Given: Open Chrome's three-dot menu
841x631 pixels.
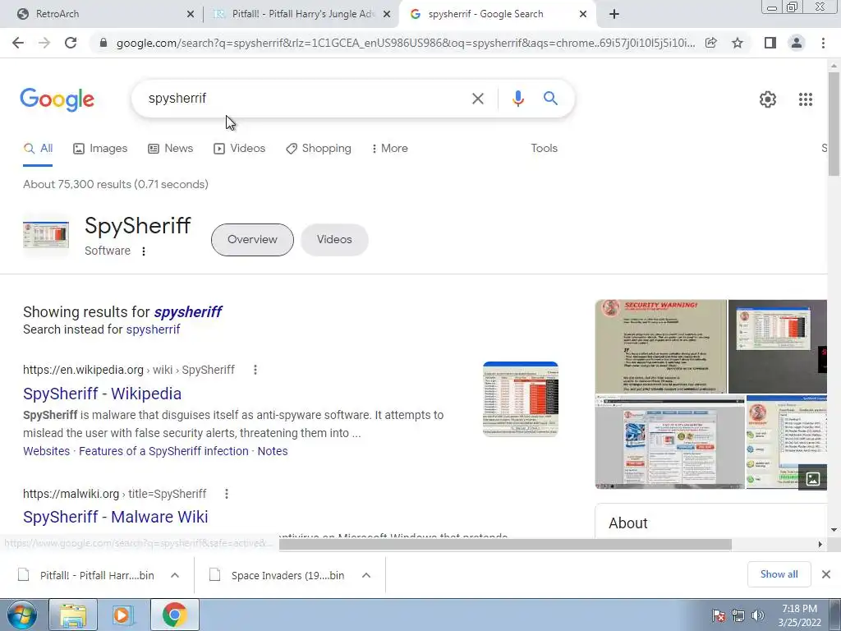Looking at the screenshot, I should tap(823, 43).
